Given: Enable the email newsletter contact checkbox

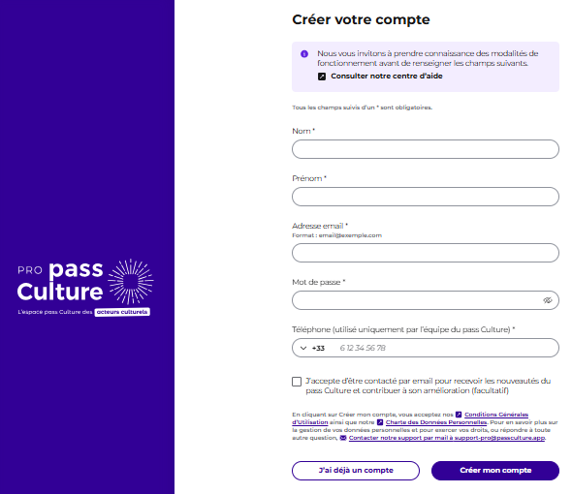Looking at the screenshot, I should point(297,382).
